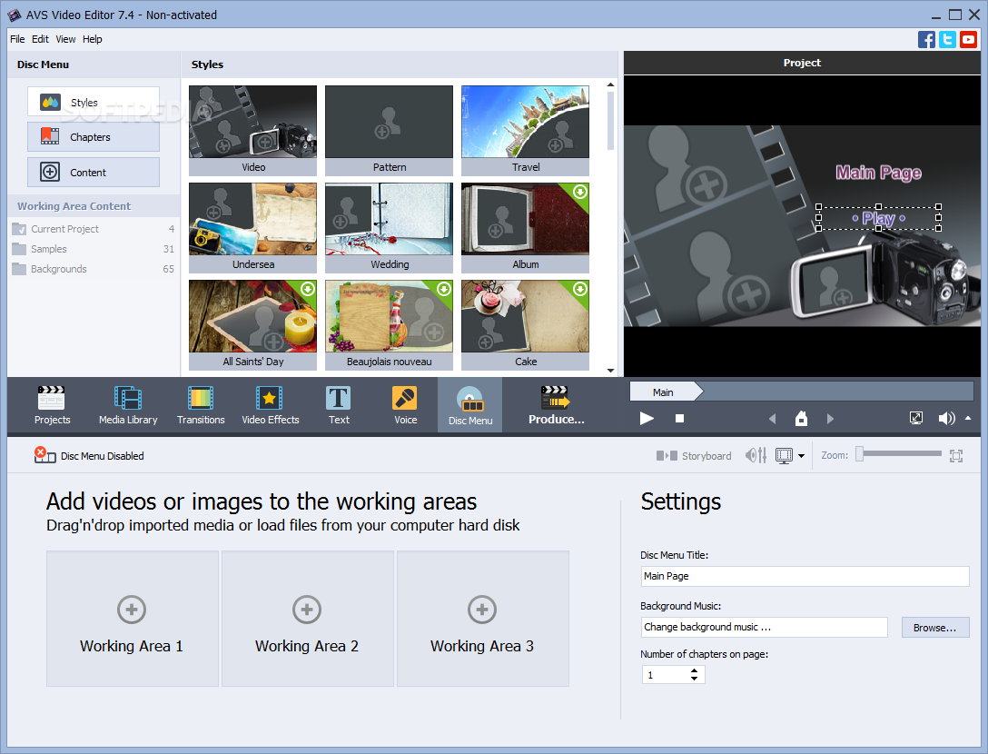
Task: Add media to Working Area 2
Action: (307, 619)
